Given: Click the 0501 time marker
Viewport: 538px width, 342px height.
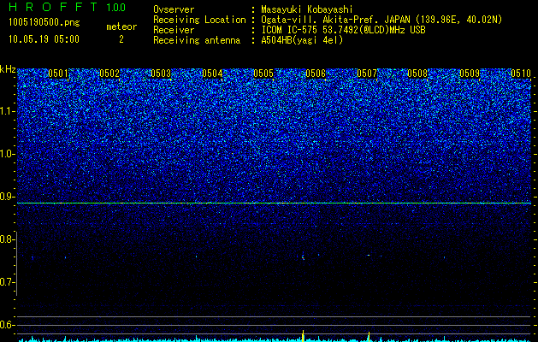Looking at the screenshot, I should 58,74.
